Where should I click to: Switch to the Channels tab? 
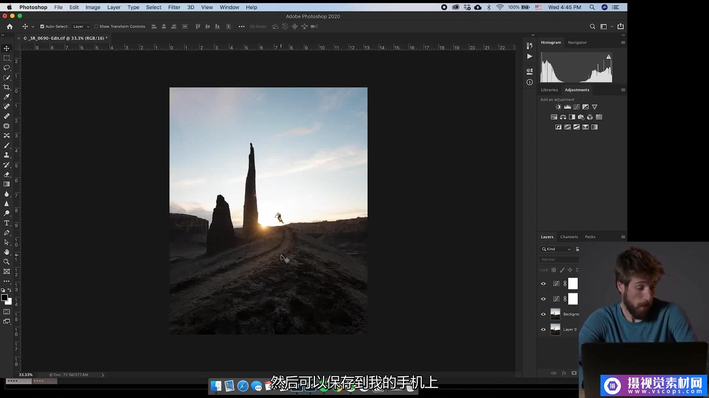click(569, 237)
